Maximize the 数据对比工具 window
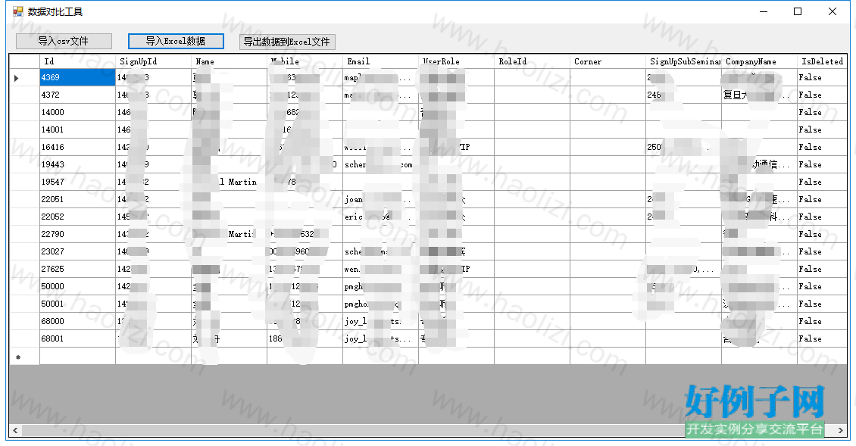The width and height of the screenshot is (856, 446). (x=798, y=11)
